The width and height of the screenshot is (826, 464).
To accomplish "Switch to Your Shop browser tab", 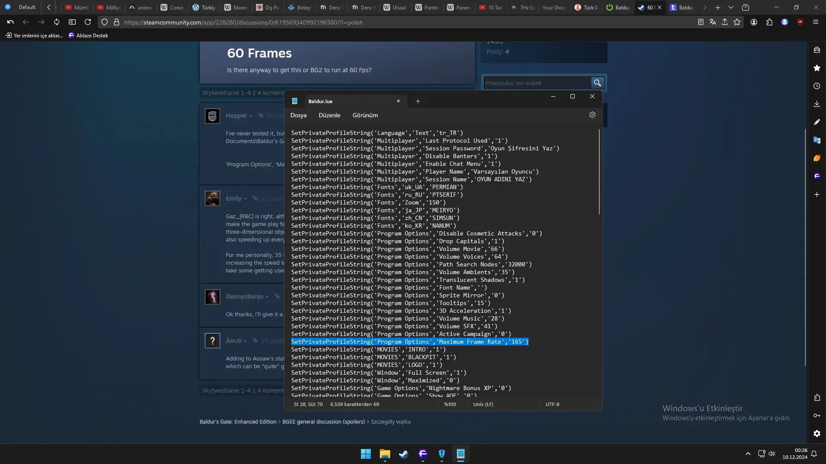I will (555, 7).
